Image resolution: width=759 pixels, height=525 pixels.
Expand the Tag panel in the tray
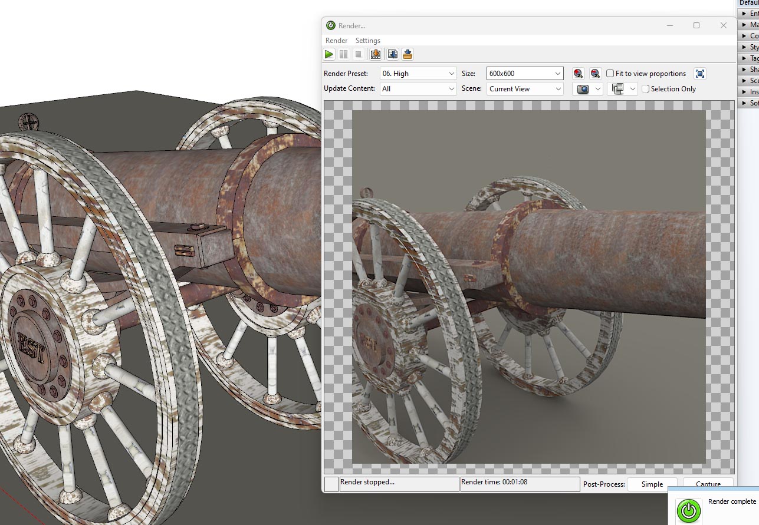[748, 58]
